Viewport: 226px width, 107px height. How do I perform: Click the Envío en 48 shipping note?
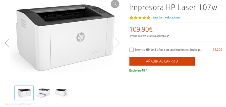tap(138, 70)
